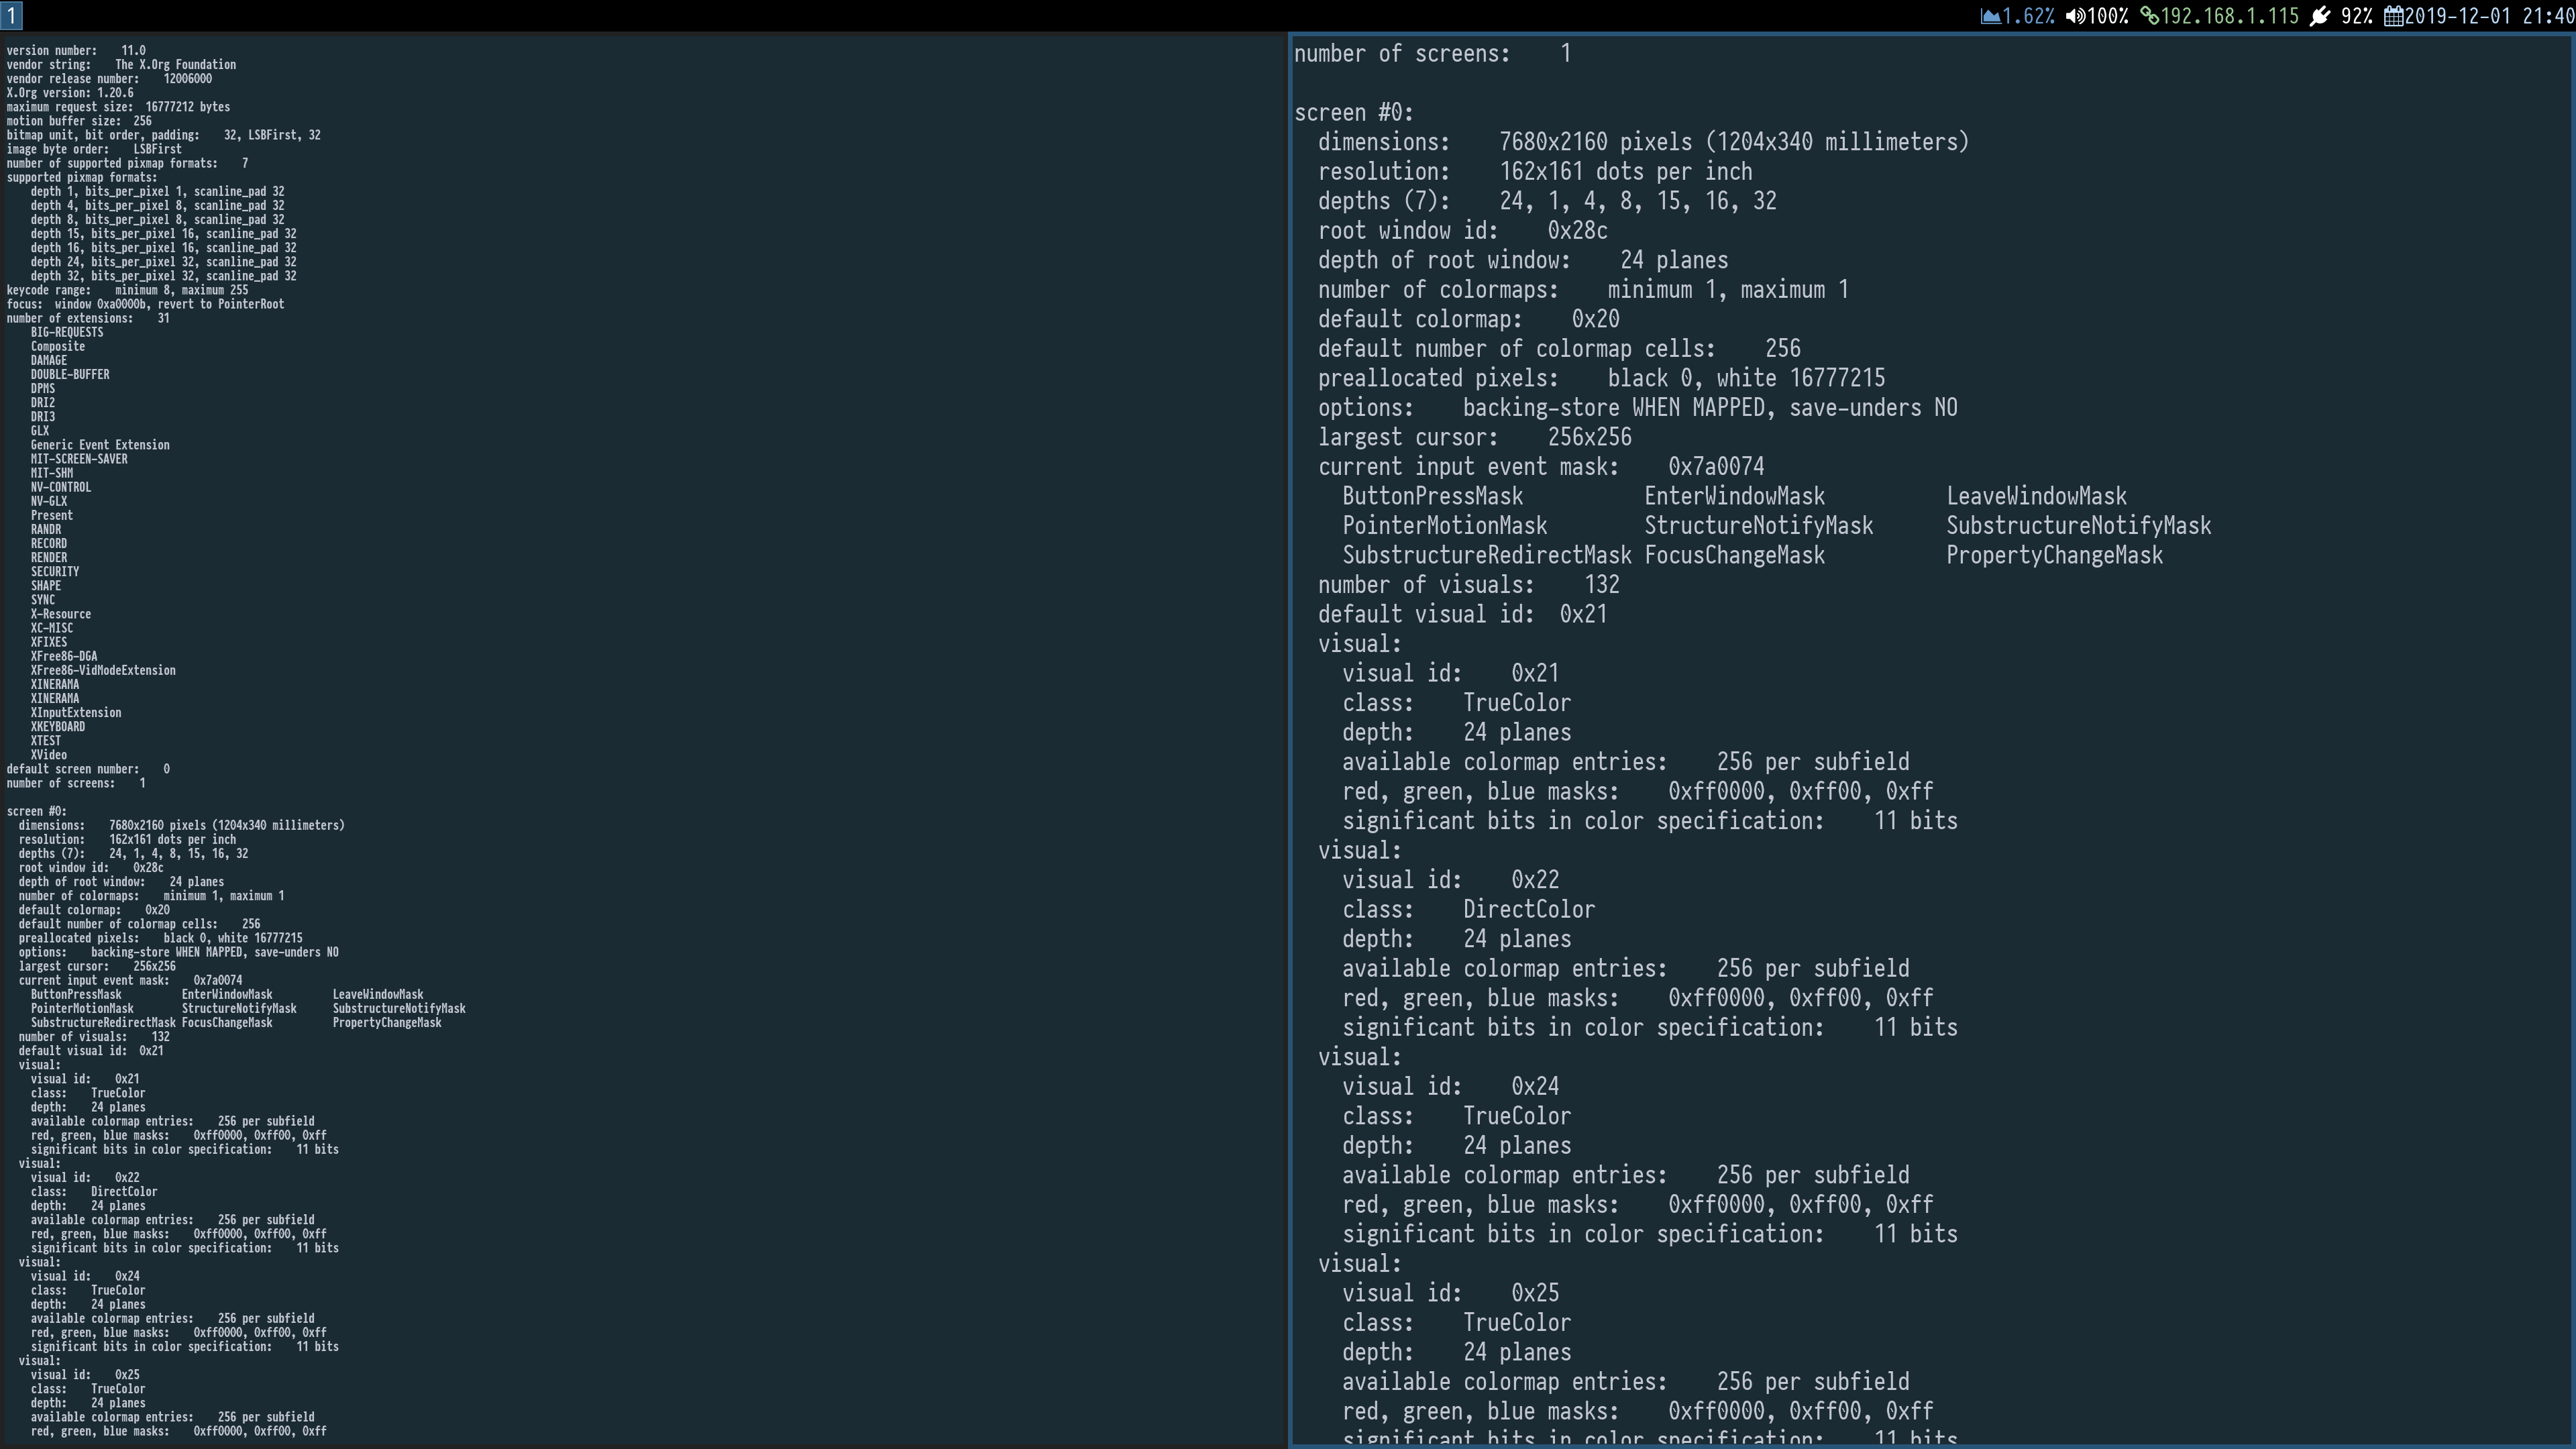Click the volume speaker icon

pyautogui.click(x=2075, y=16)
